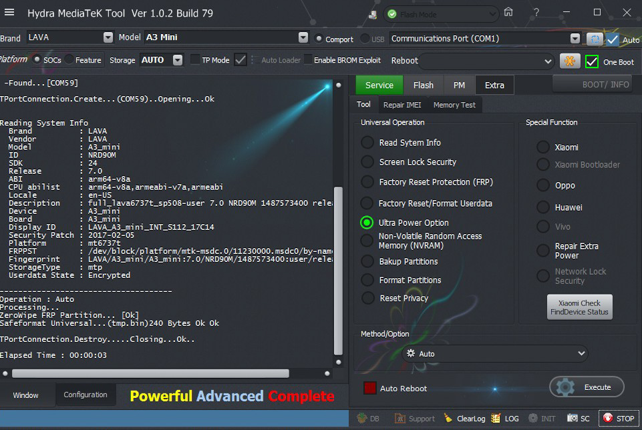Click Xiaomi Check FindDevice Status button
Screen dimensions: 642x430
579,307
